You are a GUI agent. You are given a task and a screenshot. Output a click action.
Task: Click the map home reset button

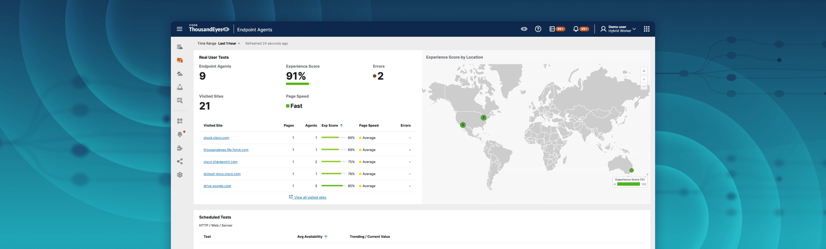(644, 71)
